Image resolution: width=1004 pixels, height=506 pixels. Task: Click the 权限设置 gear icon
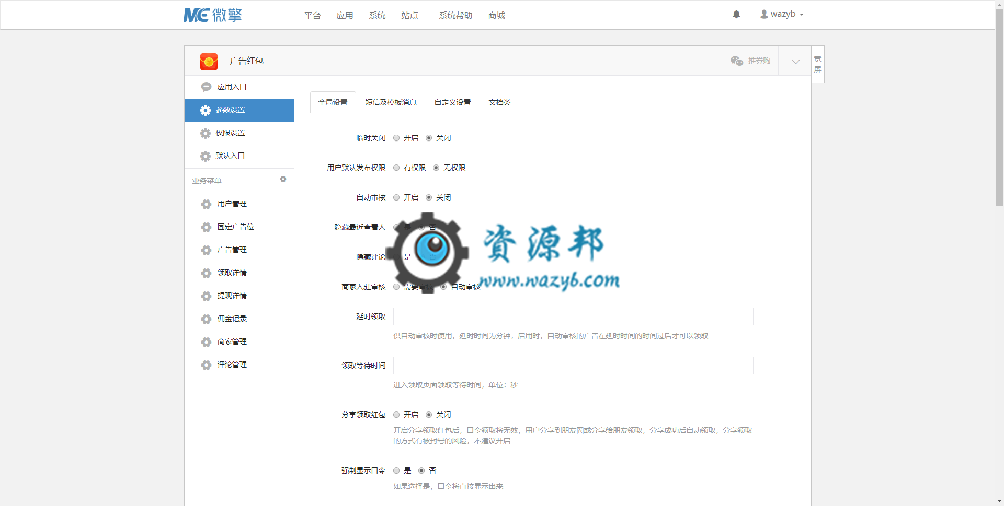(206, 133)
